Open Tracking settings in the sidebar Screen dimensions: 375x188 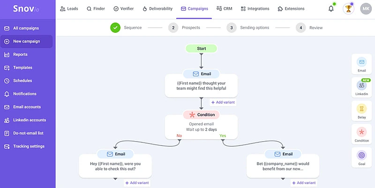(x=29, y=146)
